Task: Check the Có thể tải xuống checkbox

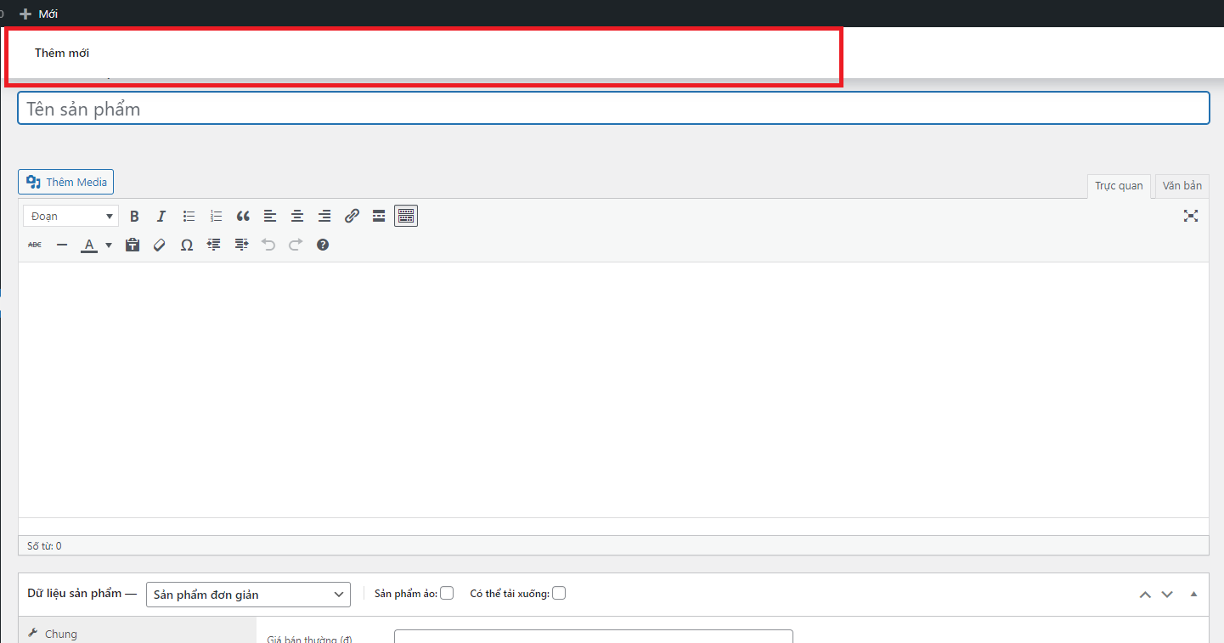Action: (559, 593)
